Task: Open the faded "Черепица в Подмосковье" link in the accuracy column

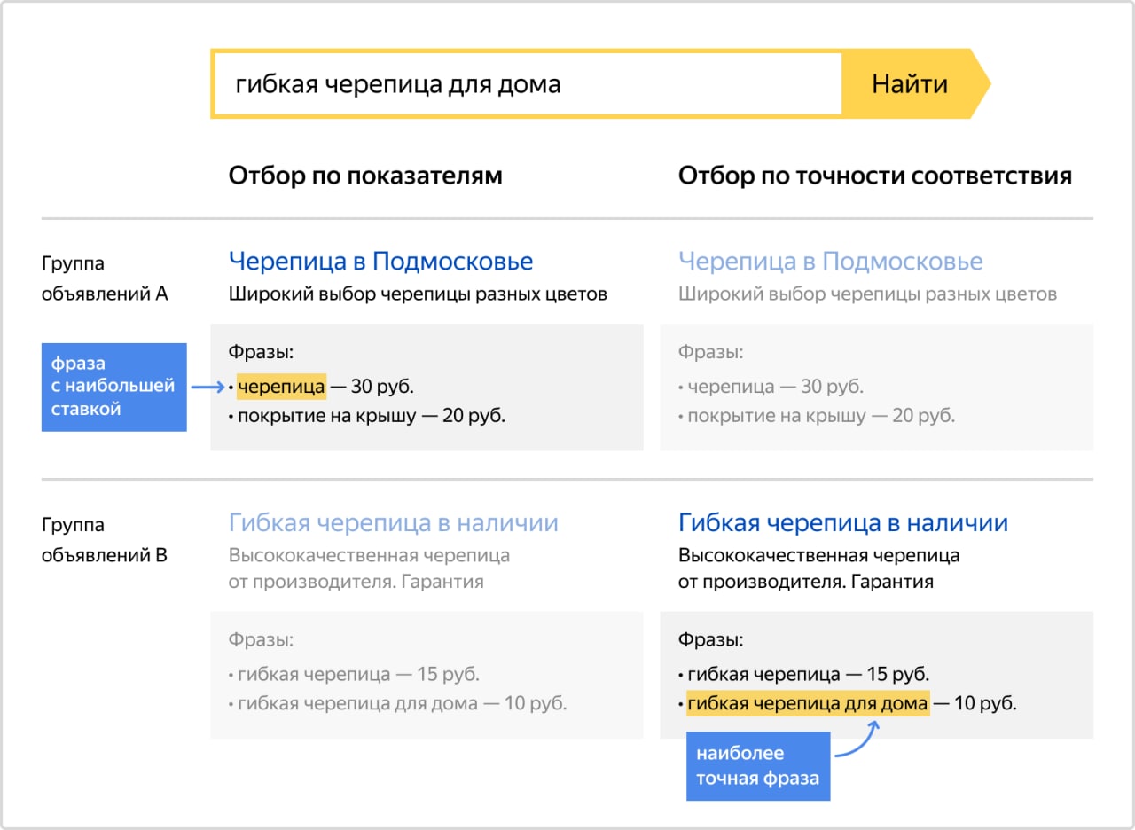Action: point(830,262)
